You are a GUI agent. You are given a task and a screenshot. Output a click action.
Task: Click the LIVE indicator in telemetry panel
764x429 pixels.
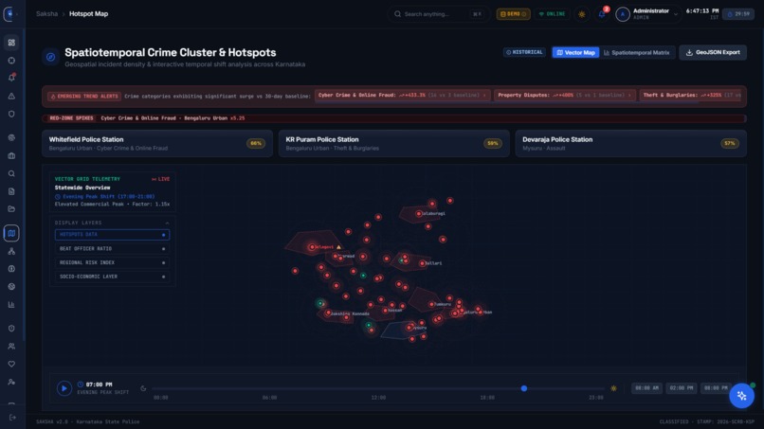click(161, 179)
